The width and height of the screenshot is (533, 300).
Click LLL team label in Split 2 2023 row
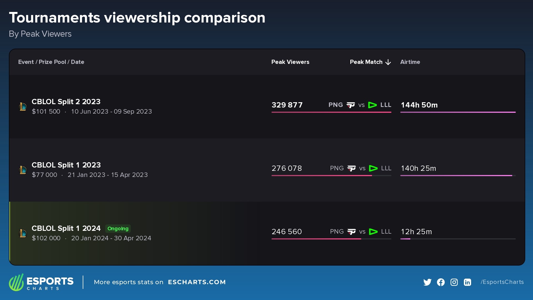coord(386,105)
